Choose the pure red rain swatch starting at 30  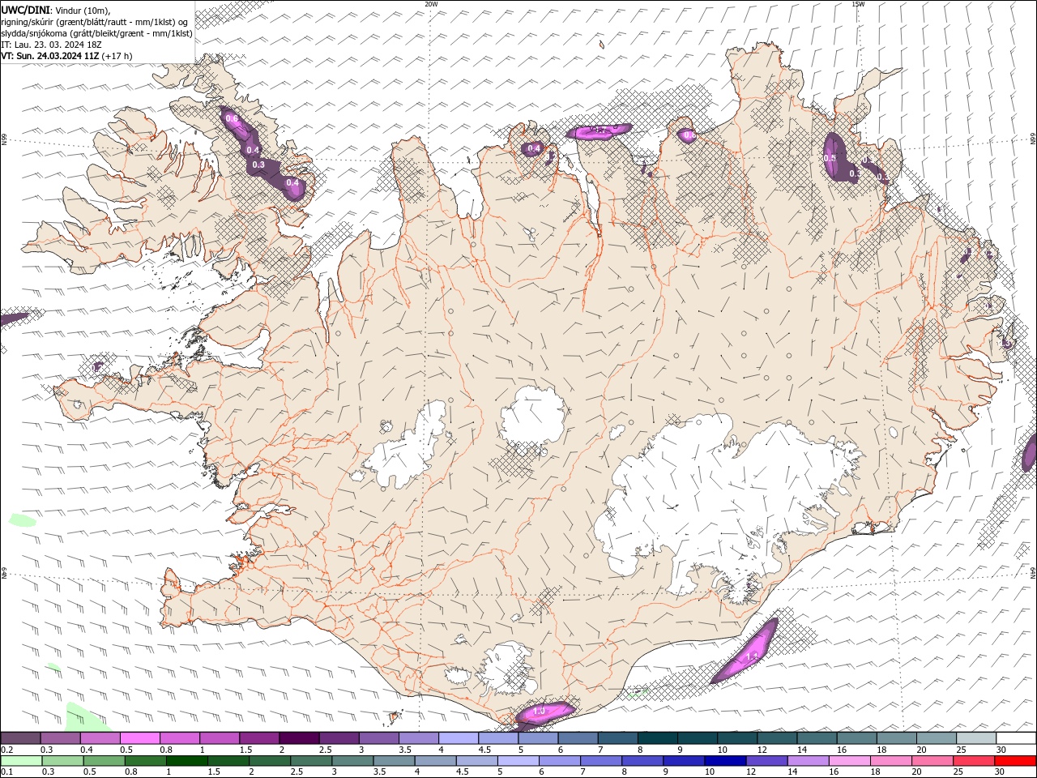[x=1016, y=761]
